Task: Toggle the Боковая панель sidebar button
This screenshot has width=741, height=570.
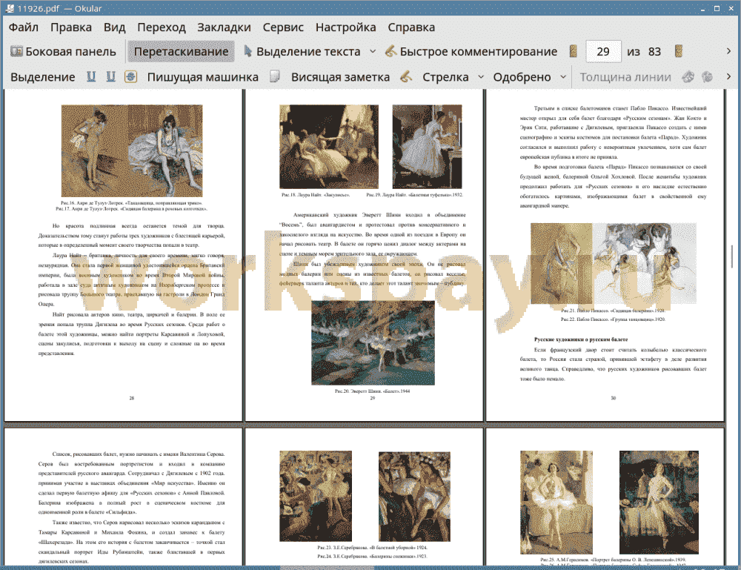Action: (63, 52)
